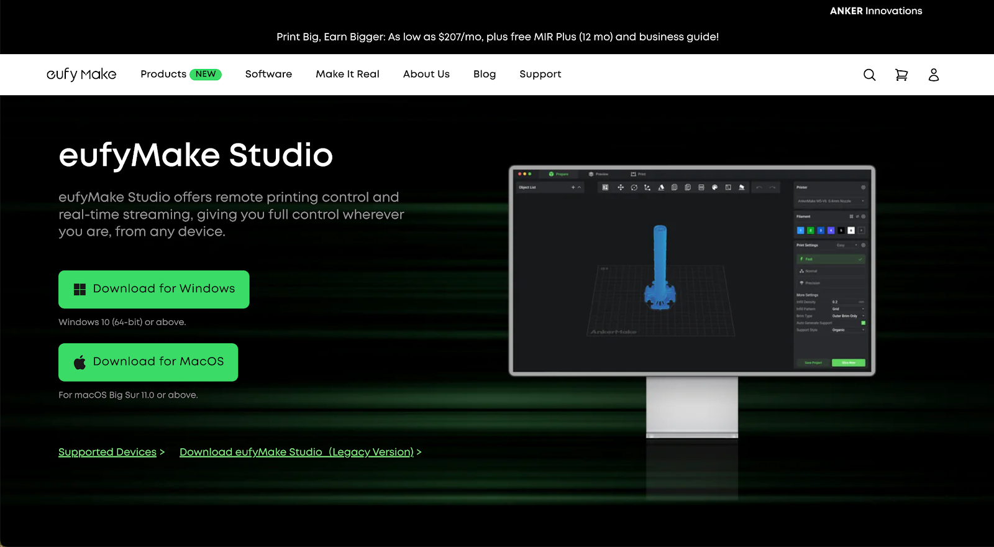Open the shopping cart

[x=901, y=75]
